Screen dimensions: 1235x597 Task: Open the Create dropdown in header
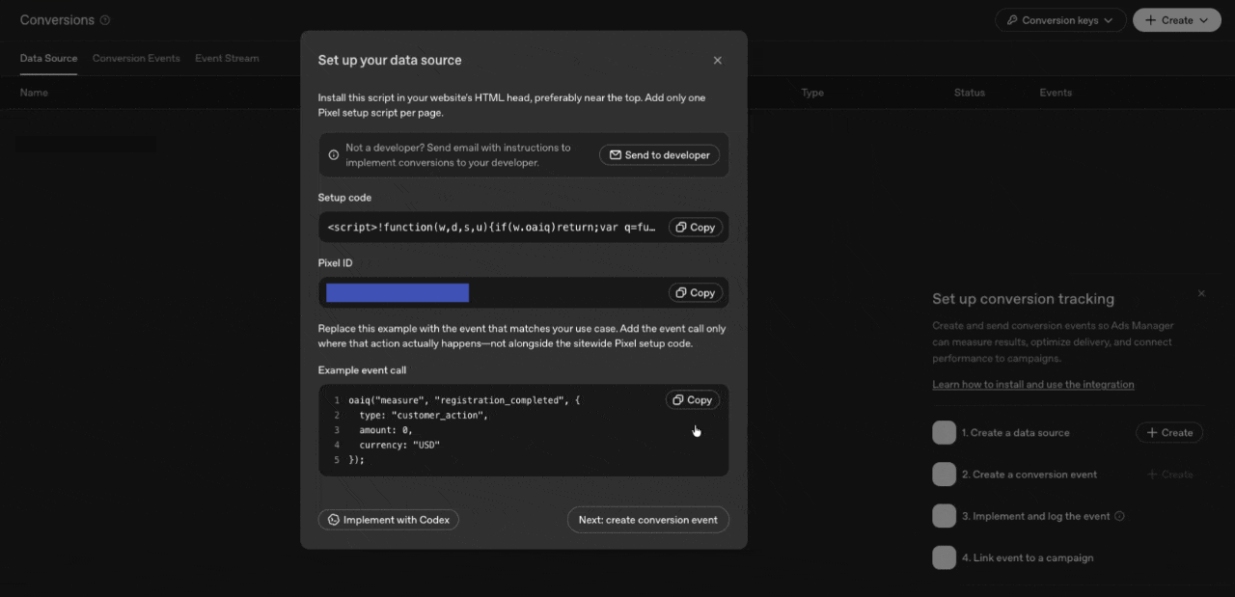(1177, 20)
